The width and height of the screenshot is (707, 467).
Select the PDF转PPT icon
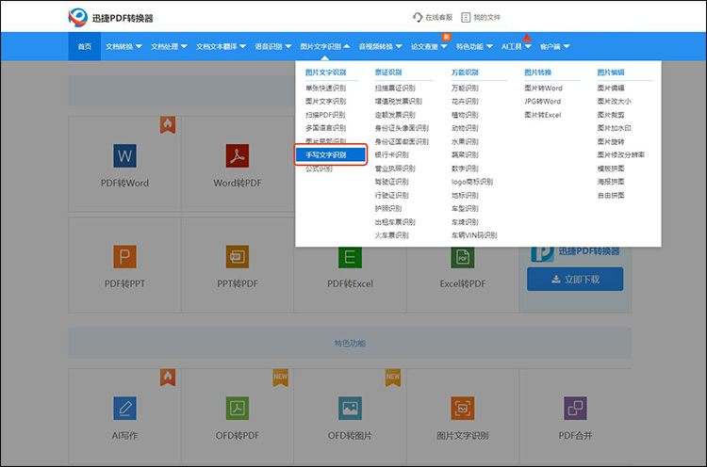(x=124, y=256)
